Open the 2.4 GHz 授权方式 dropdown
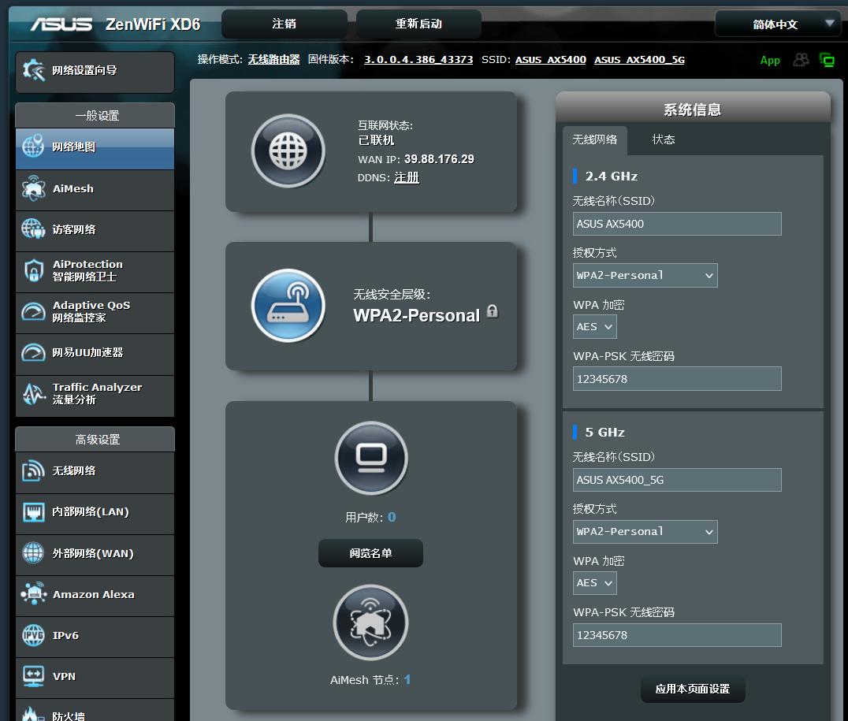Viewport: 848px width, 721px height. (x=645, y=275)
